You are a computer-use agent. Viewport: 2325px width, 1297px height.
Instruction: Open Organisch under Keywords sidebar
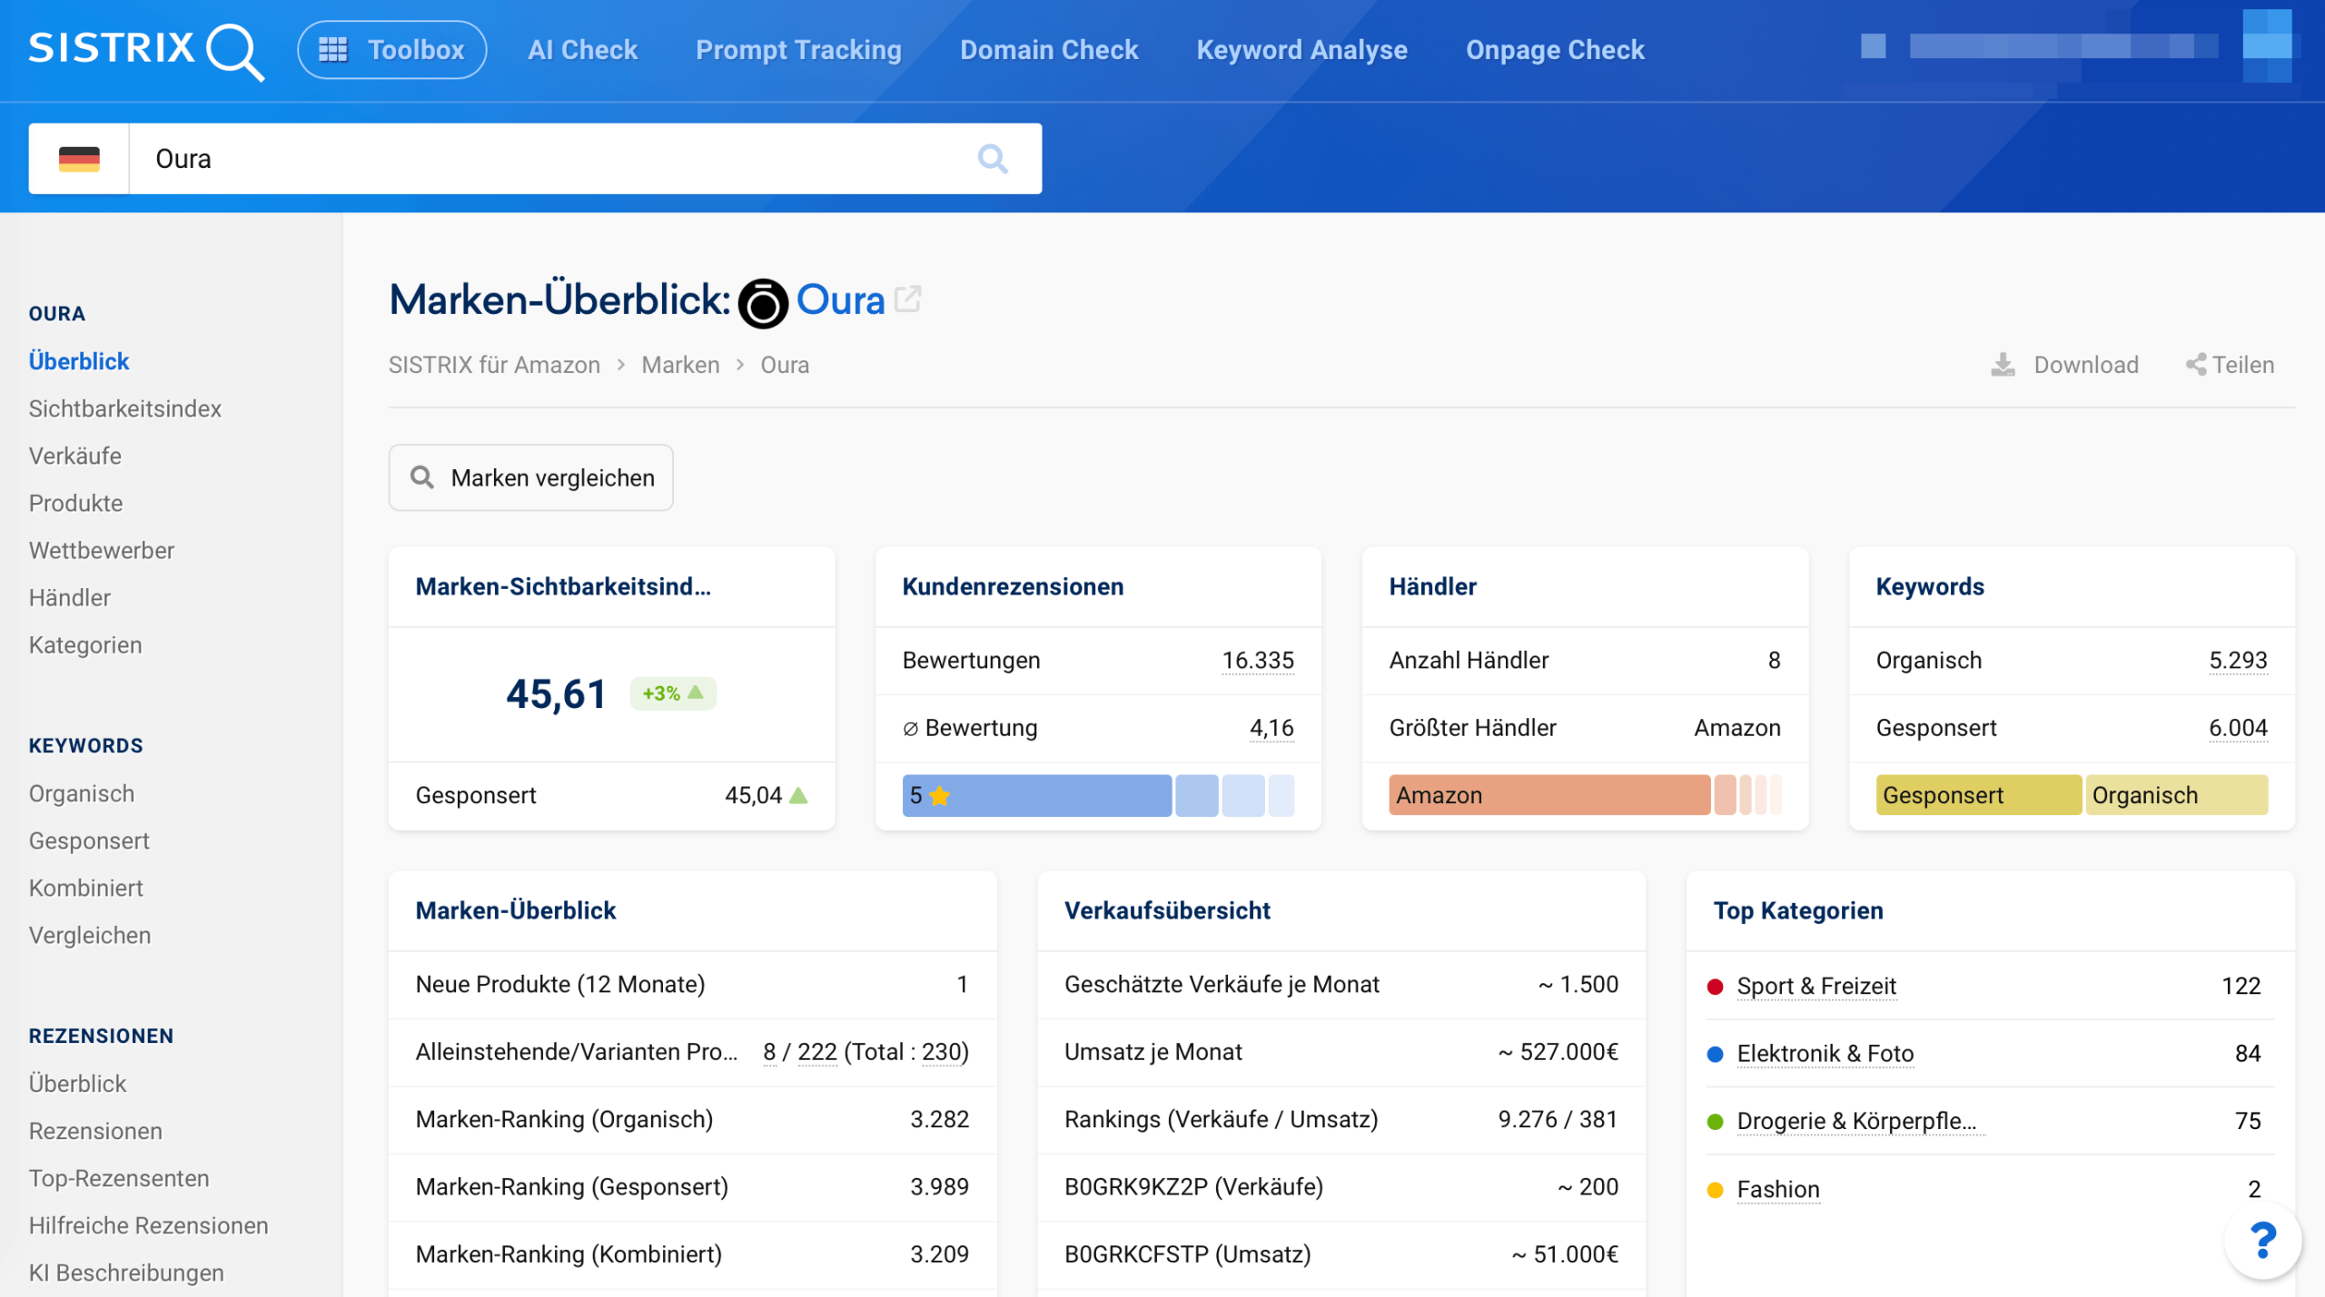82,793
